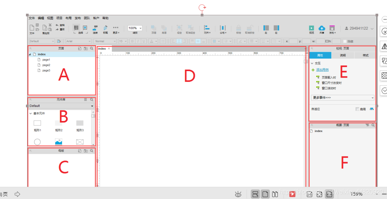Toggle reading view button in status bar
This screenshot has height=199, width=387.
275,194
